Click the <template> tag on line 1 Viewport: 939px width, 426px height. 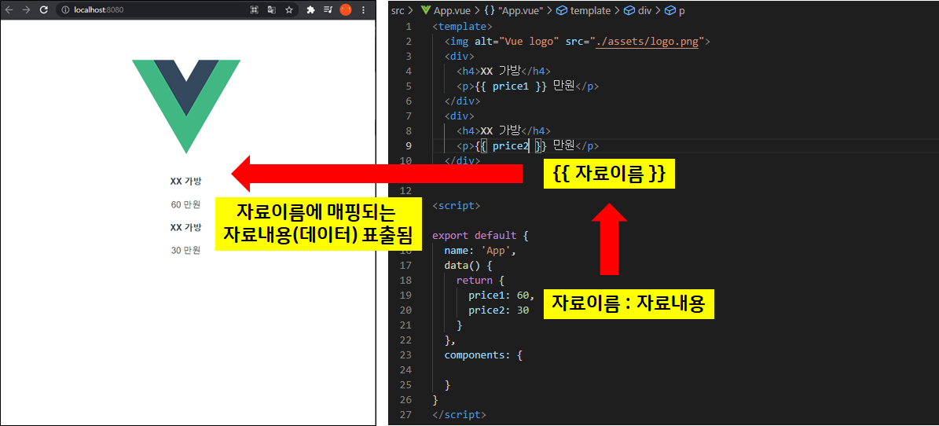tap(462, 27)
